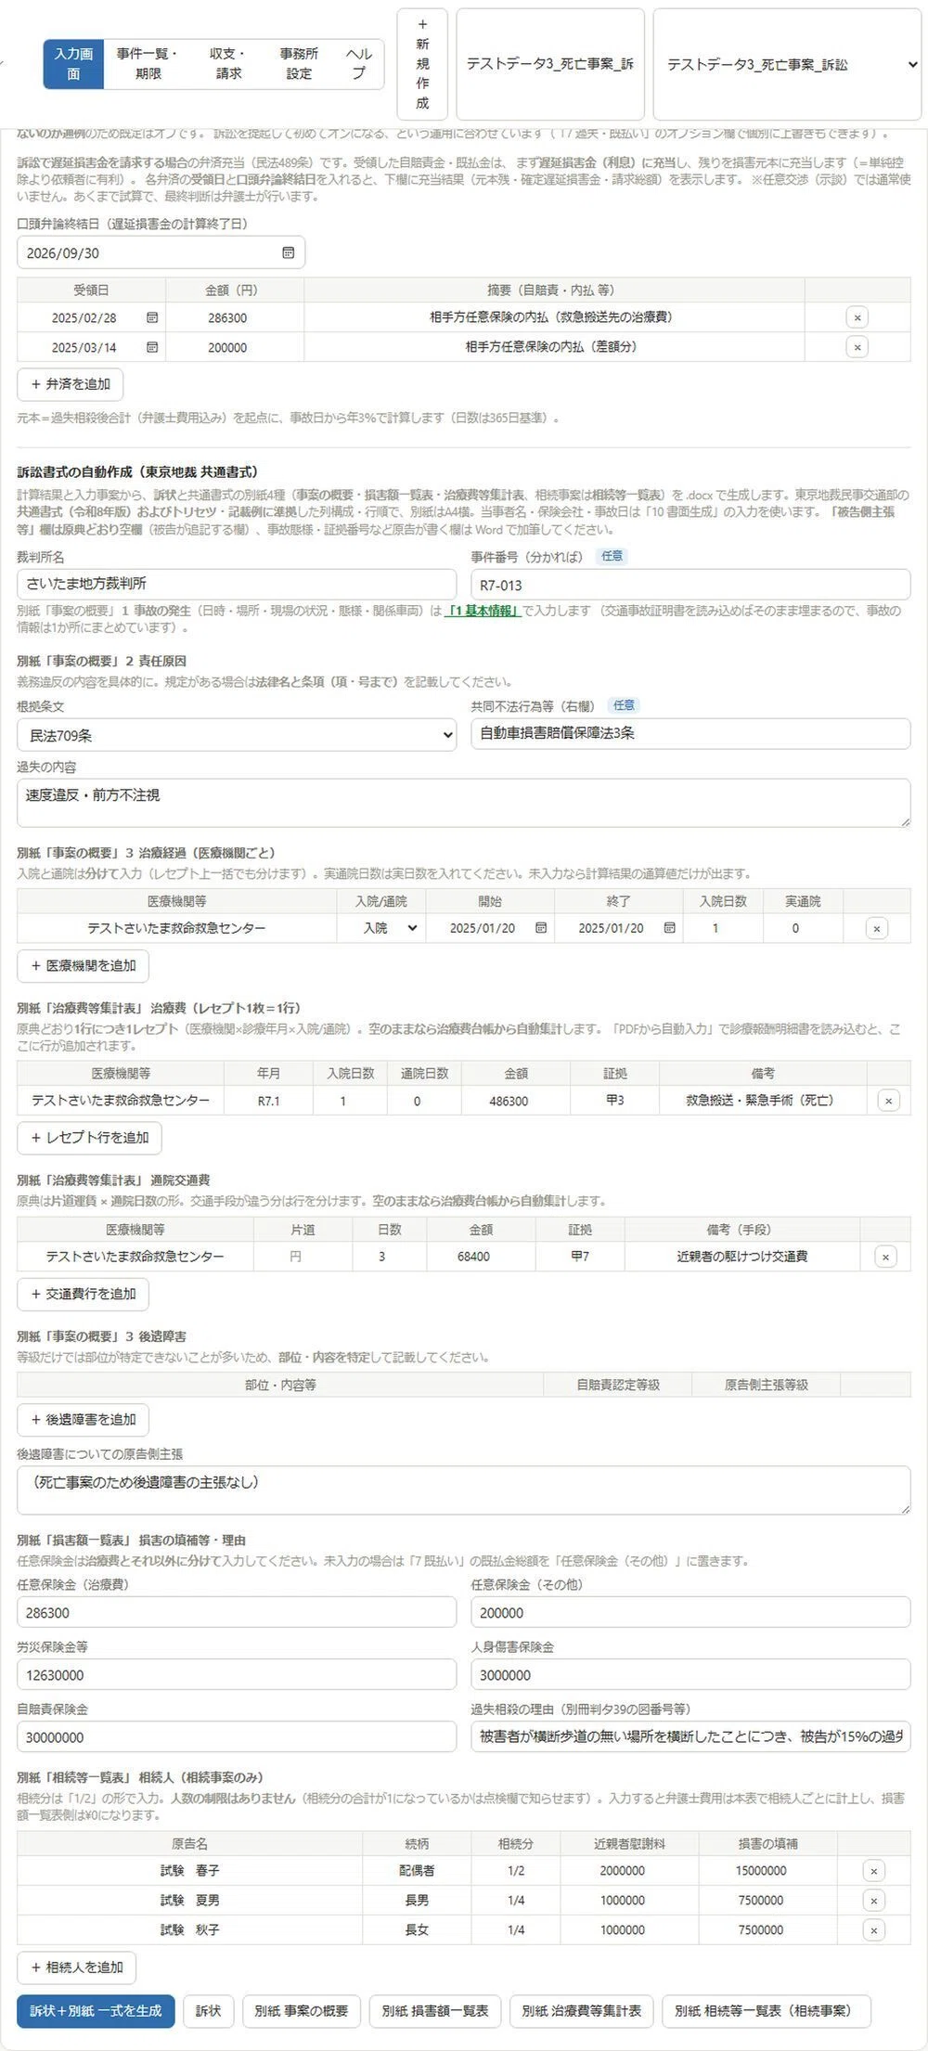Select remarks cell 救急搬送・緊急手術（死亡）
928x2051 pixels.
[763, 1101]
